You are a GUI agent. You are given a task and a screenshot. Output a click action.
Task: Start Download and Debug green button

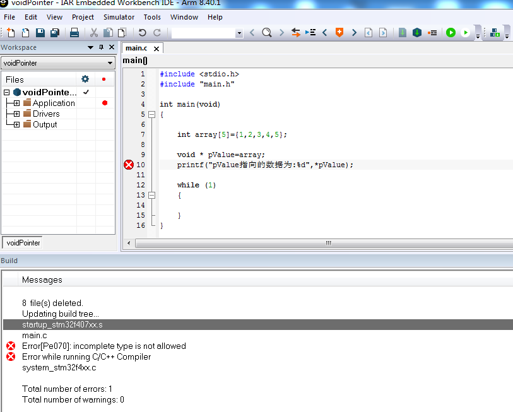click(451, 33)
